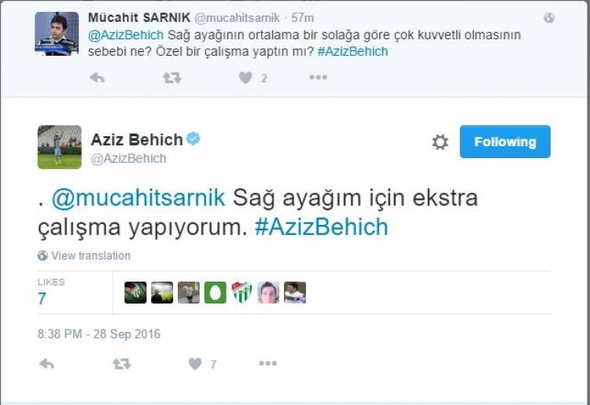Retweet Mücahit SARNIK's question tweet
Screen dimensions: 590x405
(x=172, y=78)
